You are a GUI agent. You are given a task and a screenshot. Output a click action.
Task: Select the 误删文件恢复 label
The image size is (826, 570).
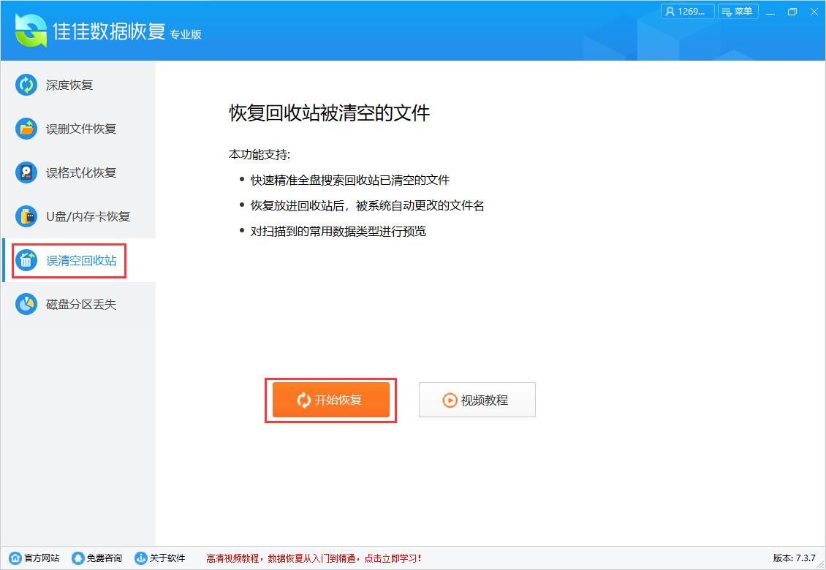81,129
